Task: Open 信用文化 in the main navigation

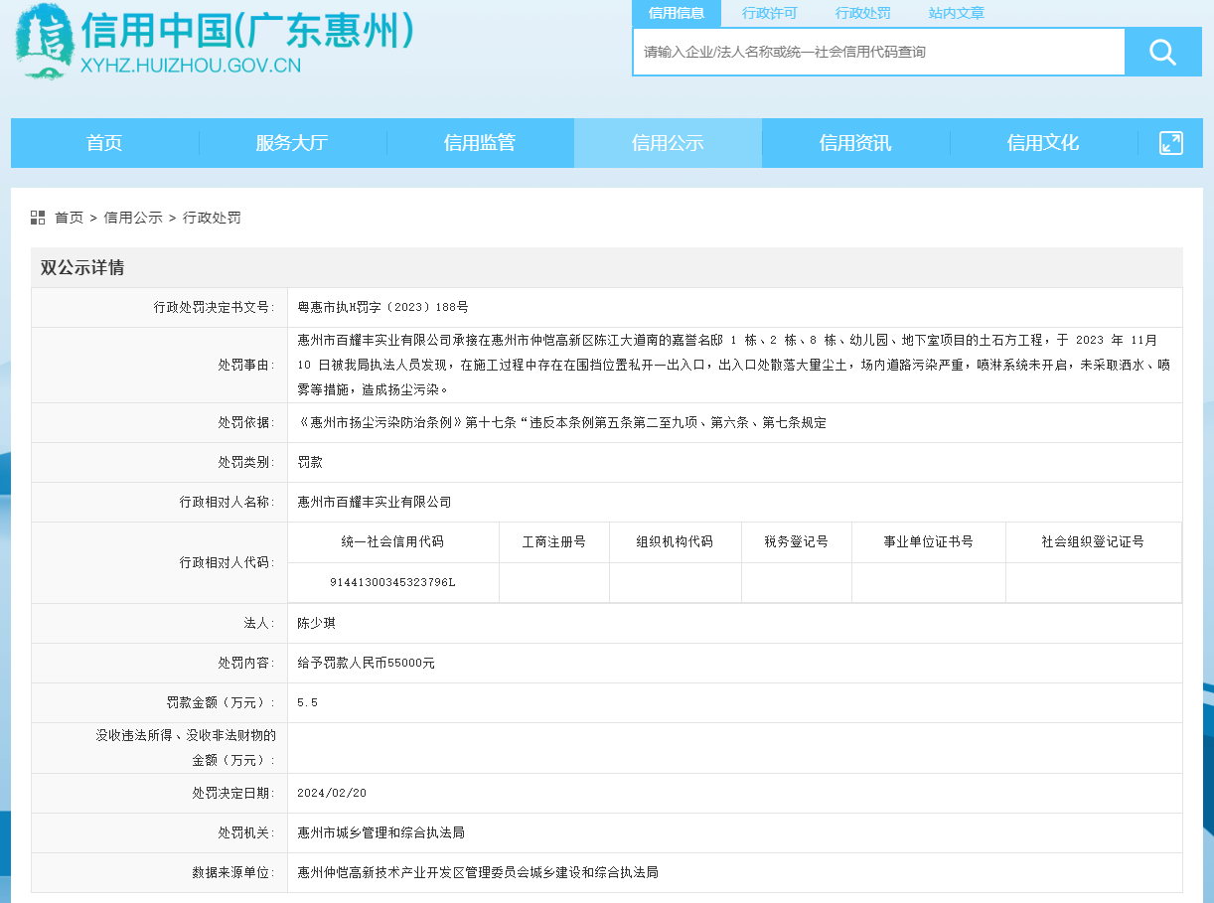Action: point(1043,143)
